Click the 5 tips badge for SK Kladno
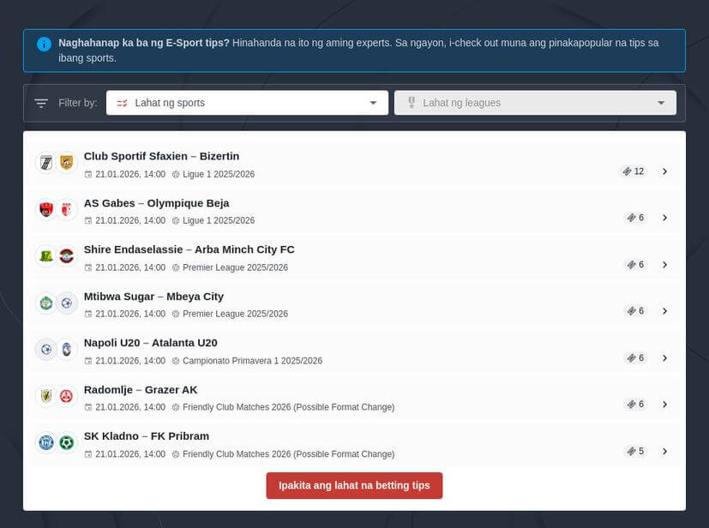The width and height of the screenshot is (709, 528). [635, 451]
